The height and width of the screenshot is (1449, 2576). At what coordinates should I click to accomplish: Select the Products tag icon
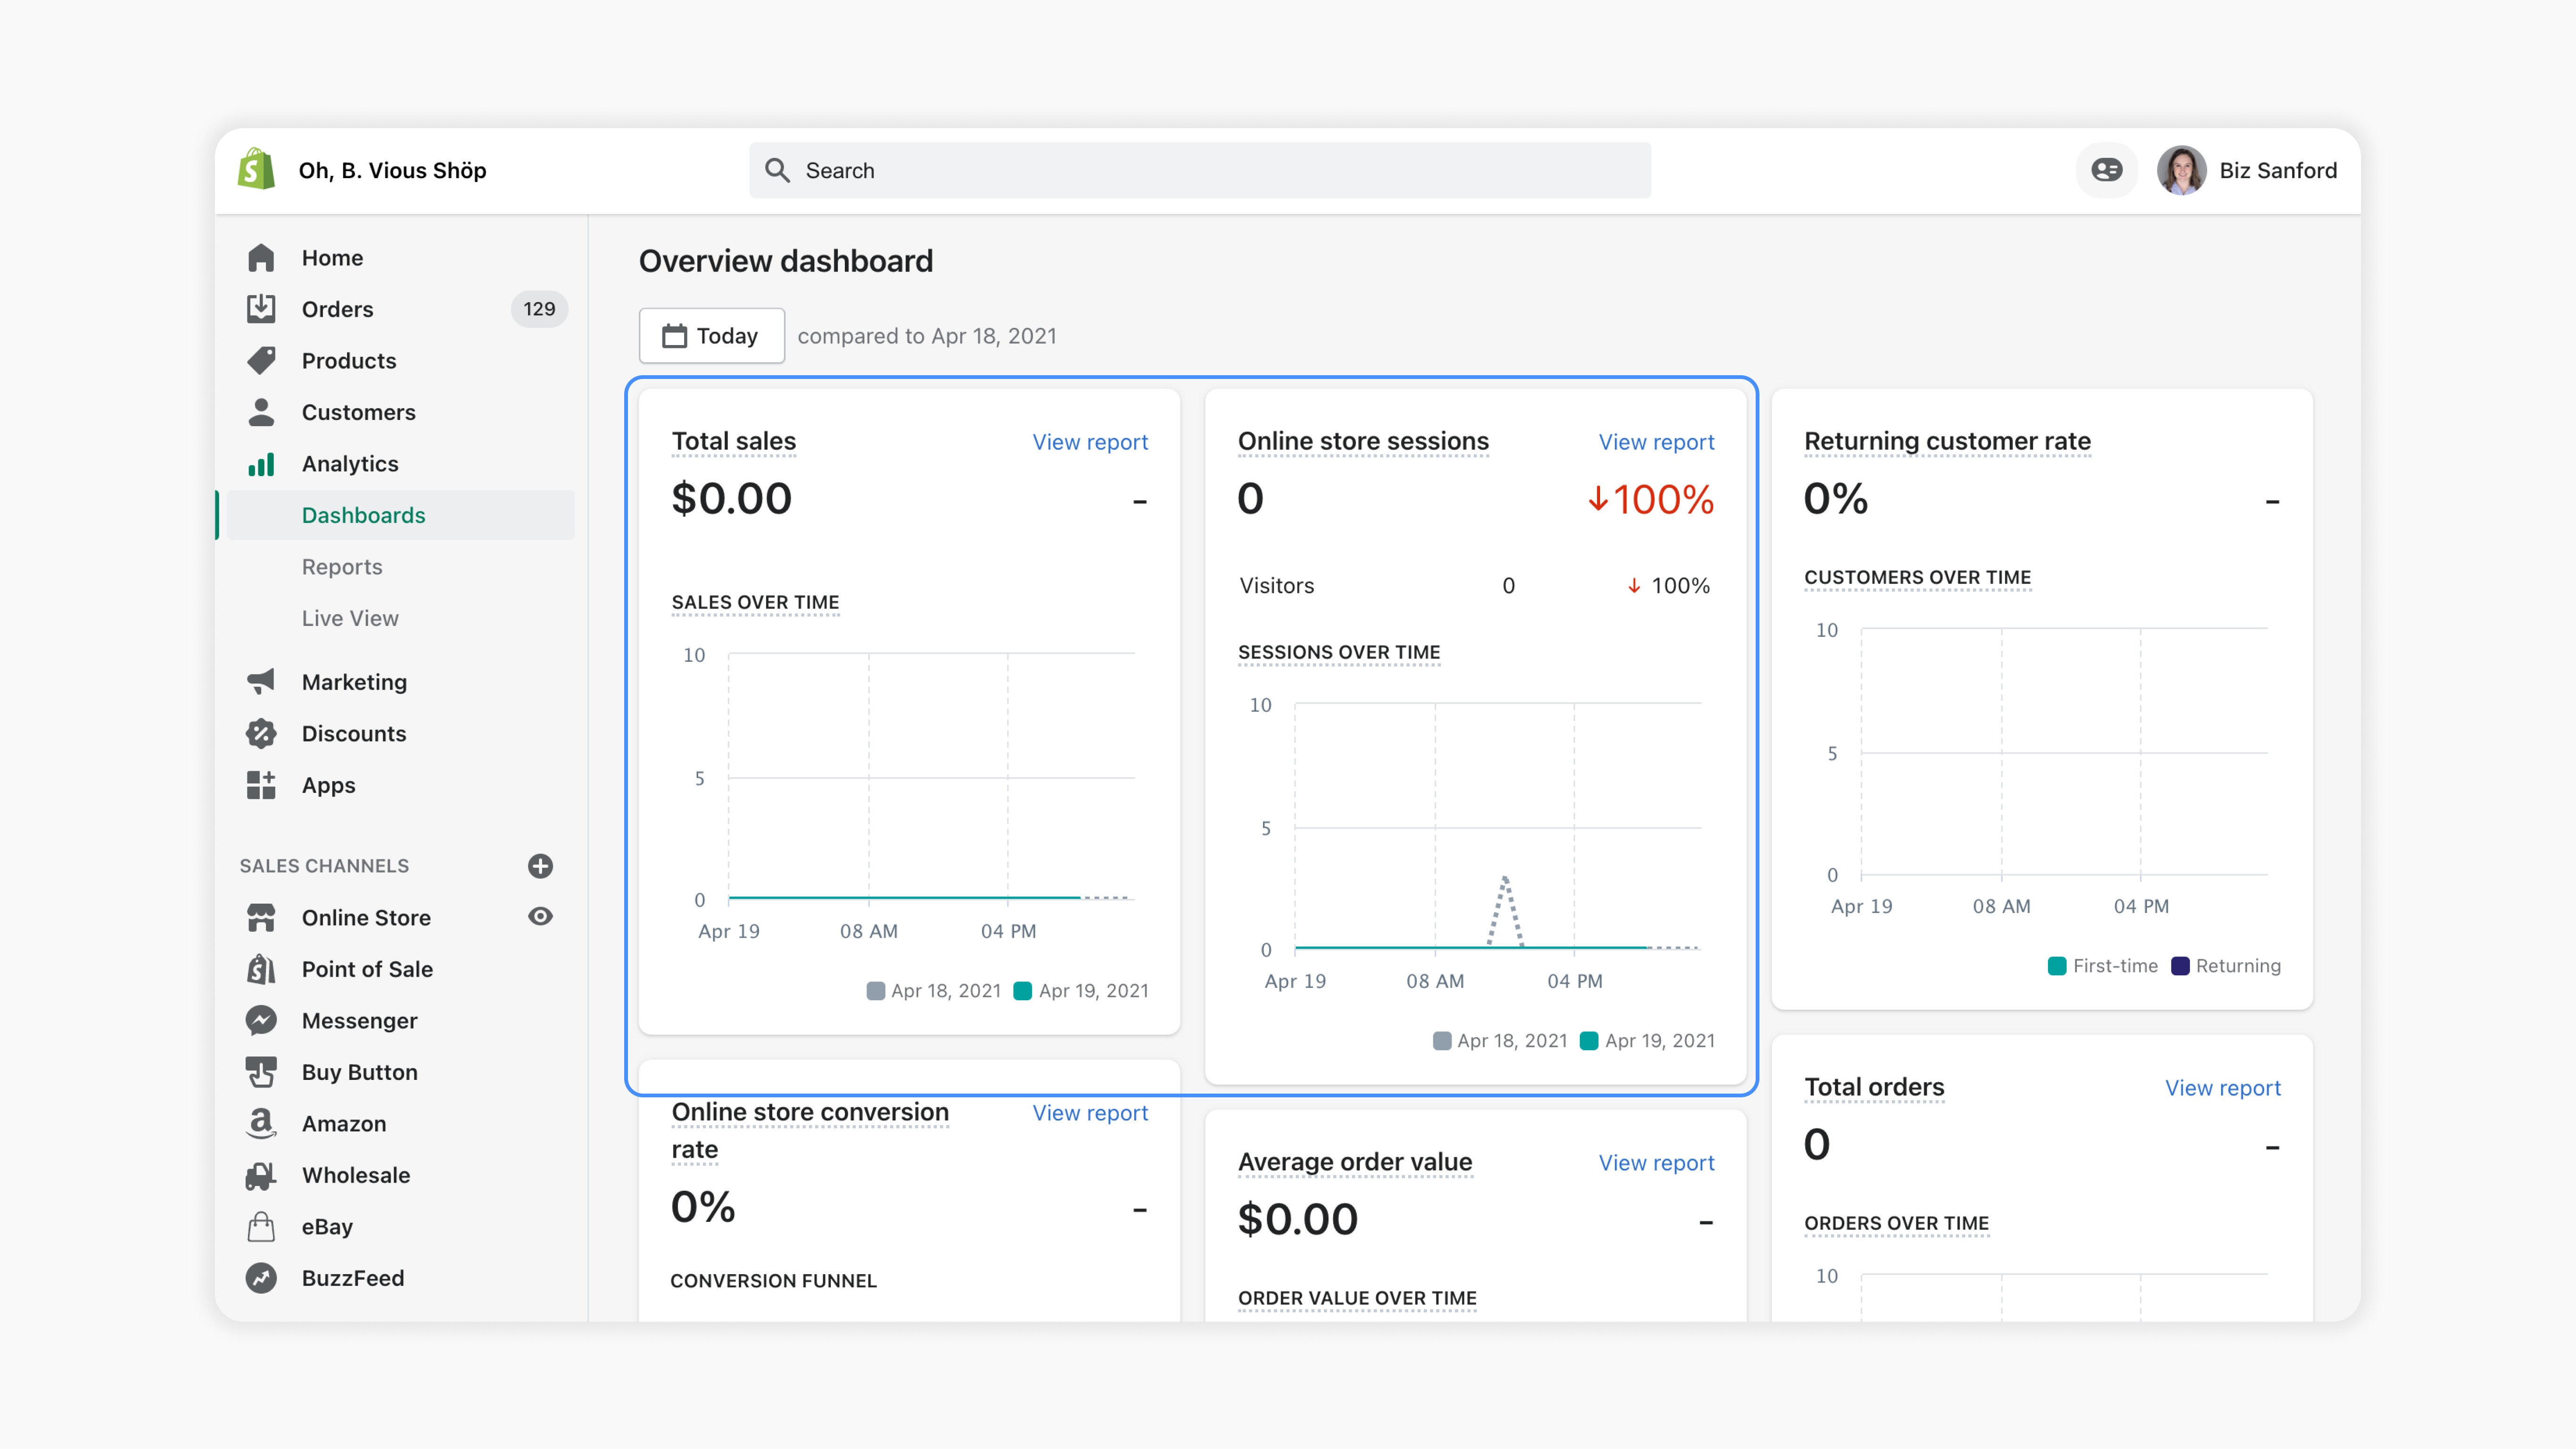pos(261,360)
